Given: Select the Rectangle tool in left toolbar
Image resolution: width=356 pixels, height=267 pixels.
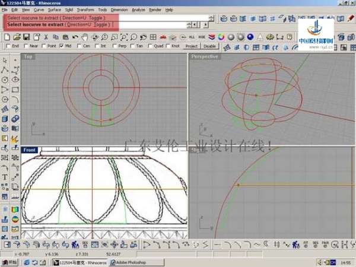Looking at the screenshot, I should pos(15,90).
